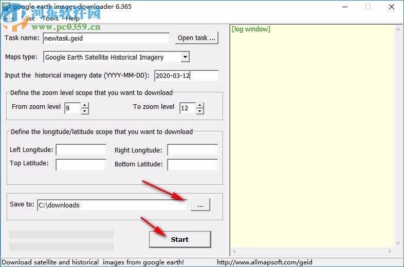Click the lower progress bar
404x267 pixels.
tap(61, 246)
